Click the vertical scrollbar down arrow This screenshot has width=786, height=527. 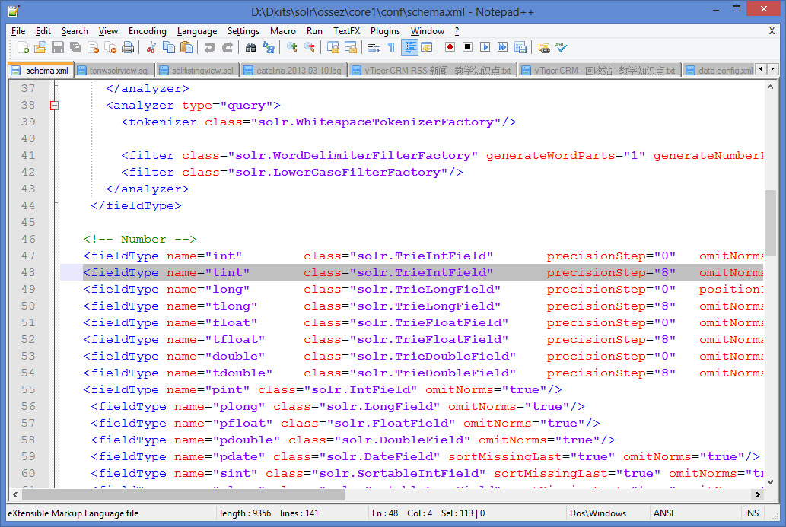(771, 482)
